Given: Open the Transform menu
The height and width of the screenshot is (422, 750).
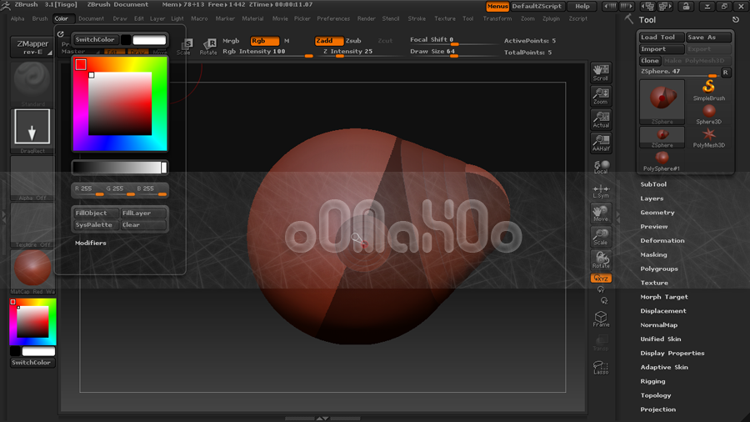Looking at the screenshot, I should pos(497,18).
